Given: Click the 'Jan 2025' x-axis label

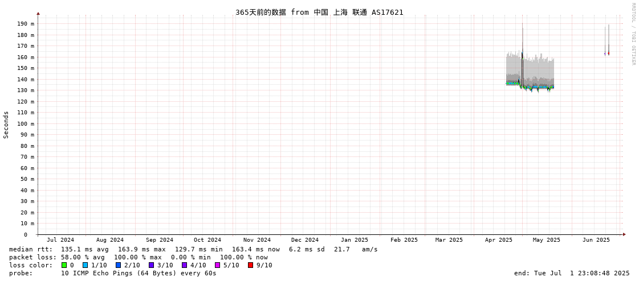Looking at the screenshot, I should [355, 240].
